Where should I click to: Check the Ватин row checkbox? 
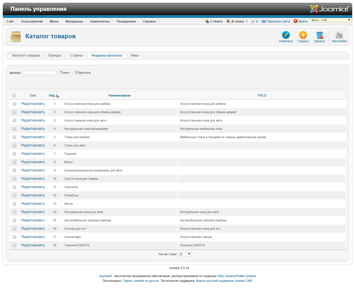(x=14, y=162)
